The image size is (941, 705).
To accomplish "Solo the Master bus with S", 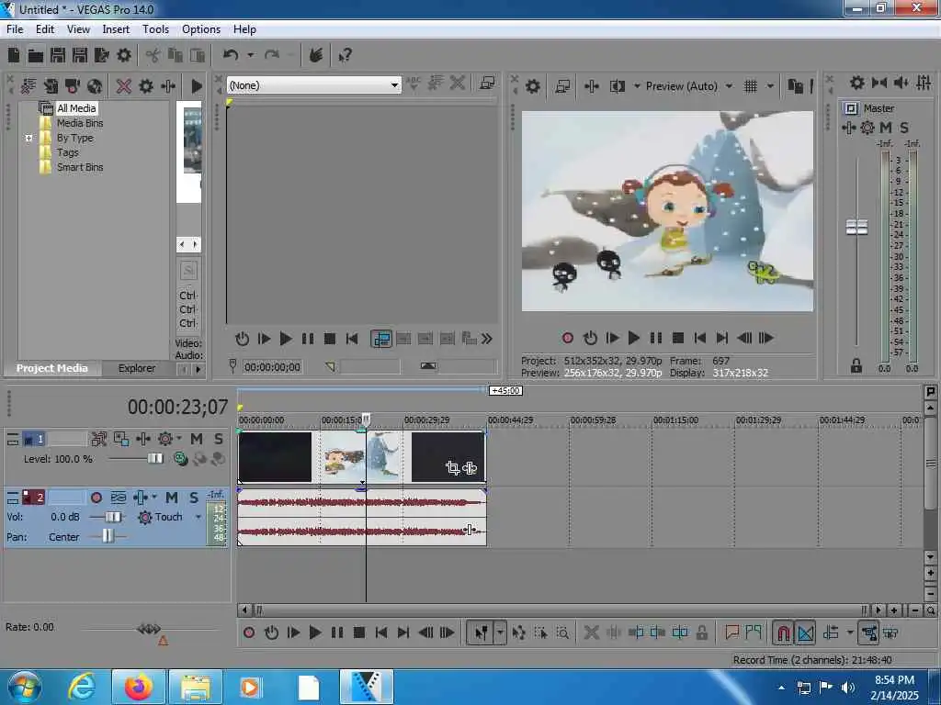I will (904, 128).
